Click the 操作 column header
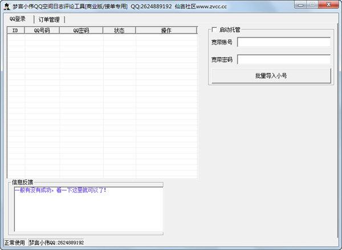The width and height of the screenshot is (342, 250). tap(166, 31)
